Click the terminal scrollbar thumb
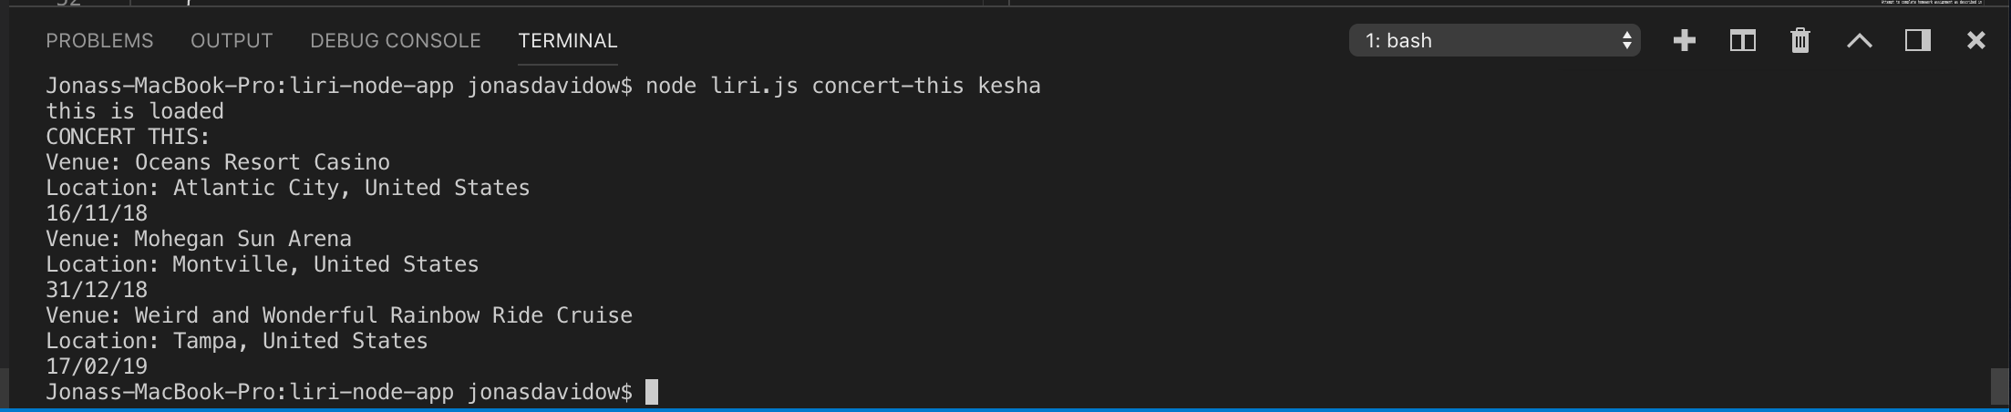Viewport: 2011px width, 412px height. point(1999,386)
